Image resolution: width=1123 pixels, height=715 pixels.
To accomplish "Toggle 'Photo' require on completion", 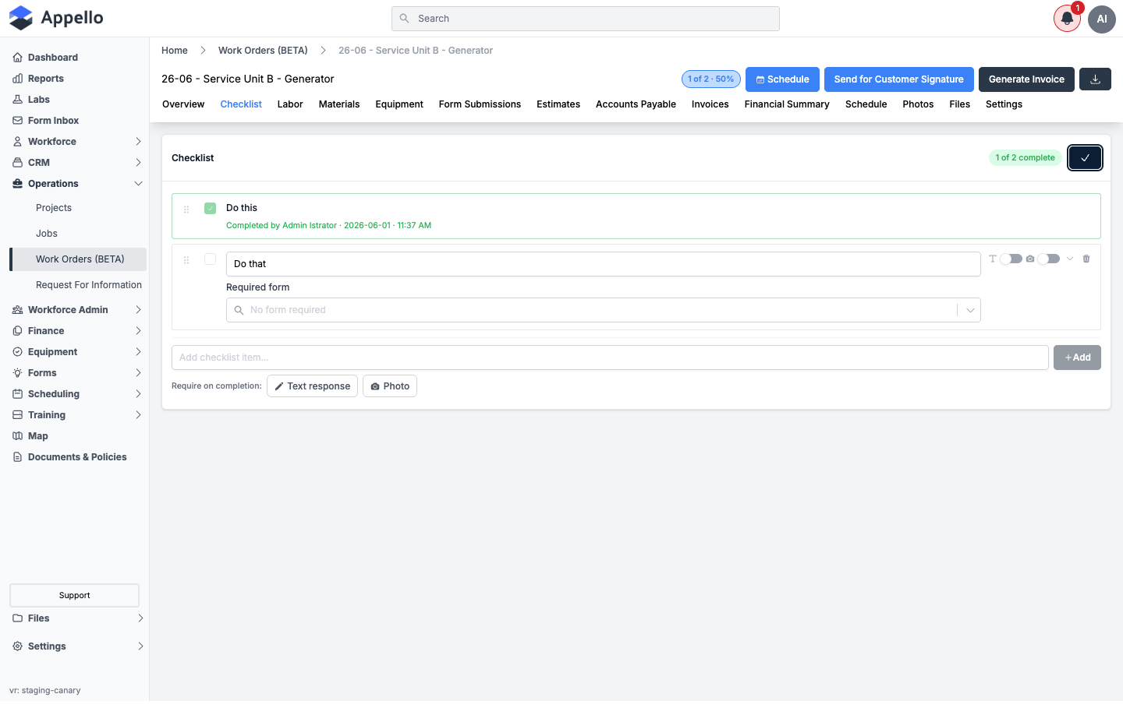I will (390, 386).
